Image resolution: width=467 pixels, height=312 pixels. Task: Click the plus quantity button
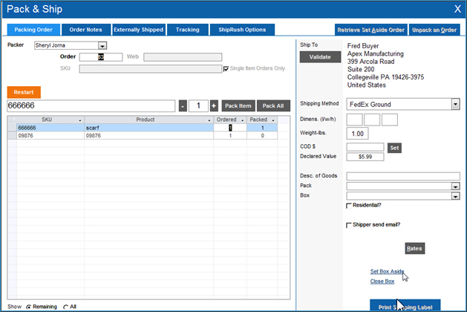click(x=214, y=106)
